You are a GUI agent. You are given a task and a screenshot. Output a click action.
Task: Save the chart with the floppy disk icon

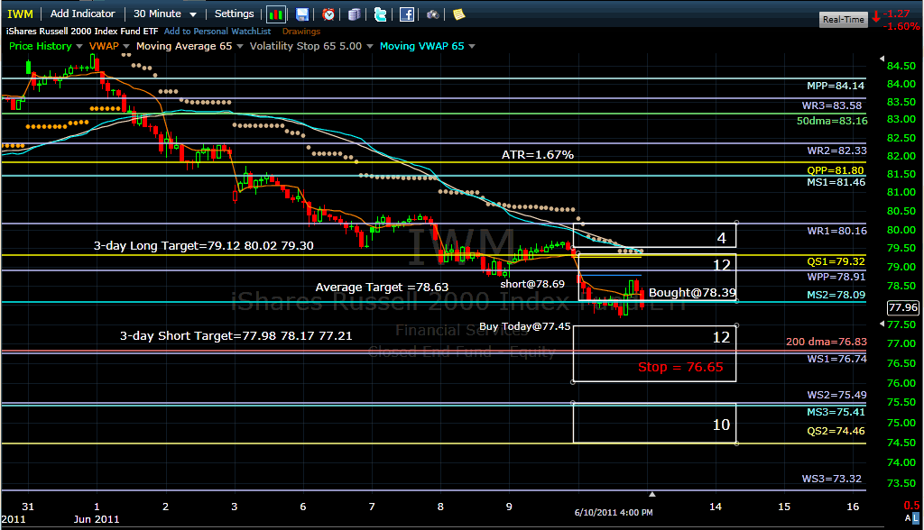click(302, 14)
